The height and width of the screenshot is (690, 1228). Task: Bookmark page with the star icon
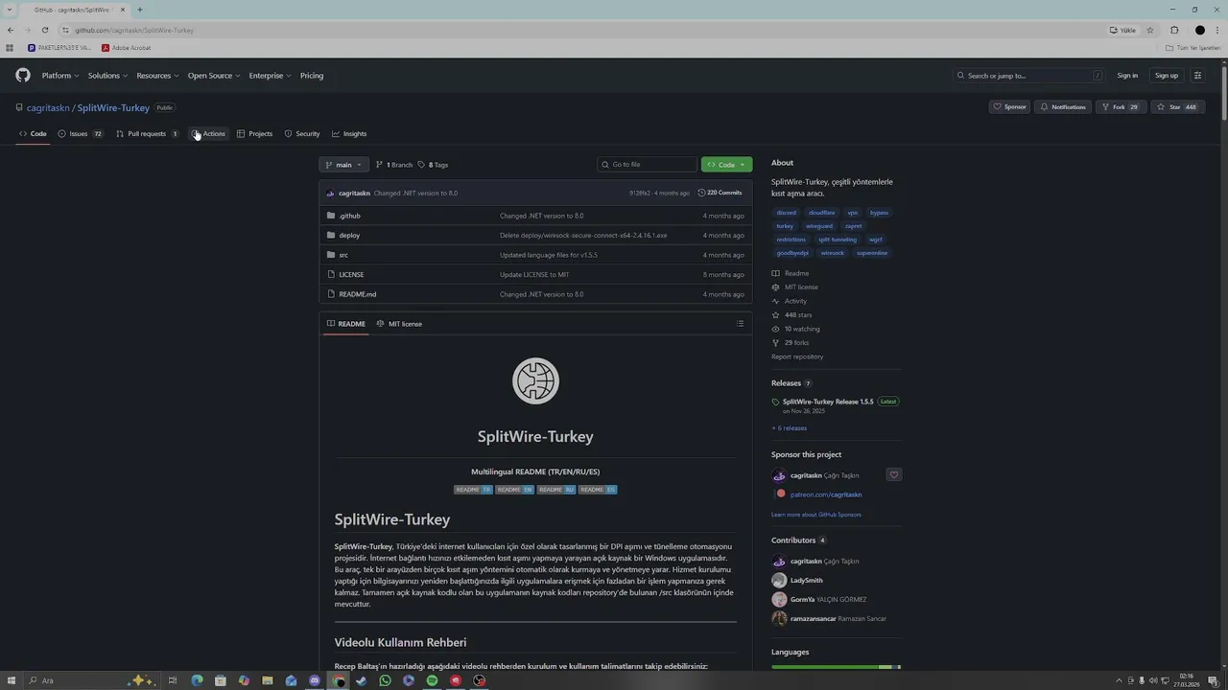pos(1150,30)
